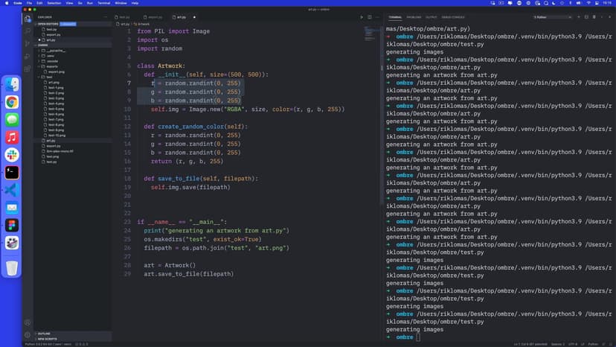Click the editor minimap preview

tap(371, 35)
